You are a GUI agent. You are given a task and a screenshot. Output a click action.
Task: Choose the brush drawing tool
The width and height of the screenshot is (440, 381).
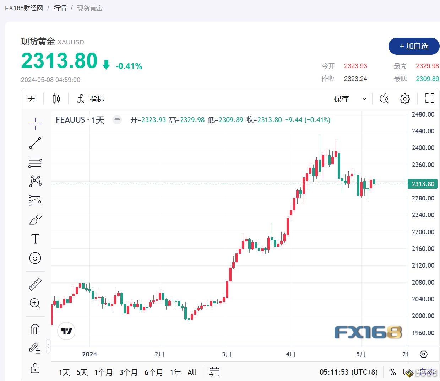(x=35, y=220)
